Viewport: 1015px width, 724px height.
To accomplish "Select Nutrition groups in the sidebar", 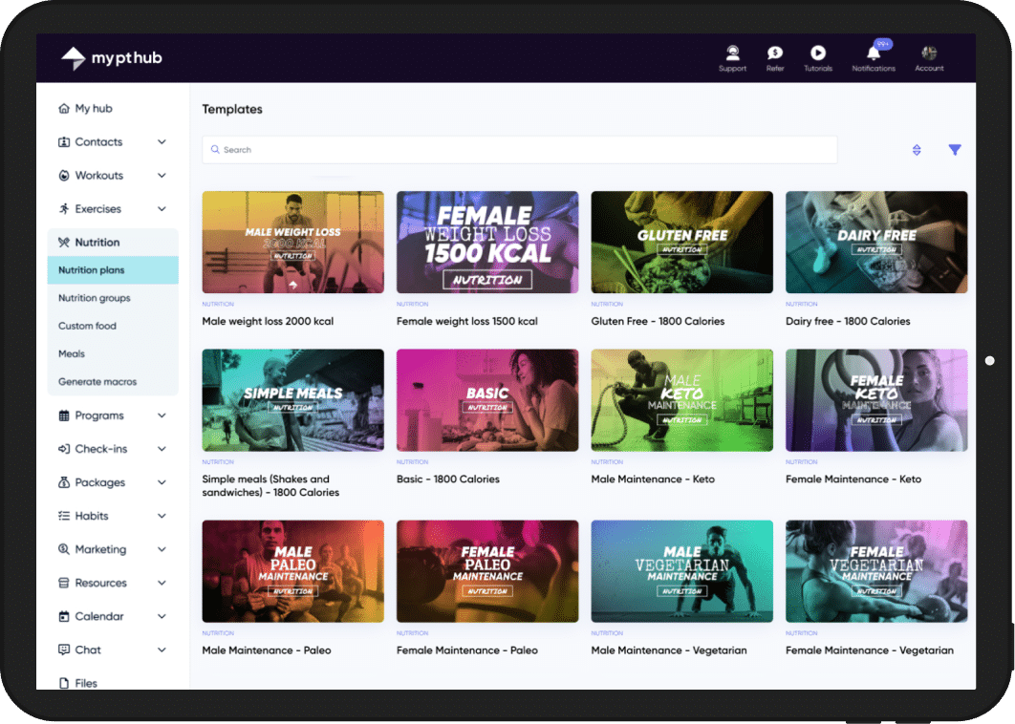I will click(95, 298).
